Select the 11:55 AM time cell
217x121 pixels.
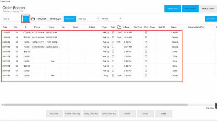[x=128, y=37]
